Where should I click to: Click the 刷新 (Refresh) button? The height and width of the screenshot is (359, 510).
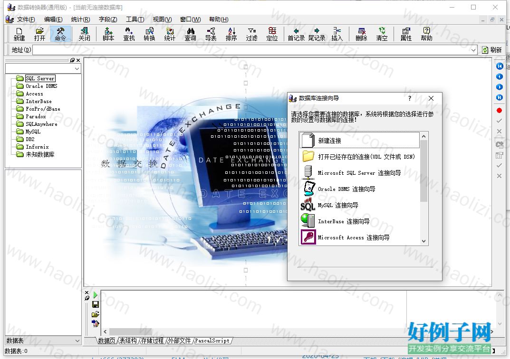click(492, 50)
